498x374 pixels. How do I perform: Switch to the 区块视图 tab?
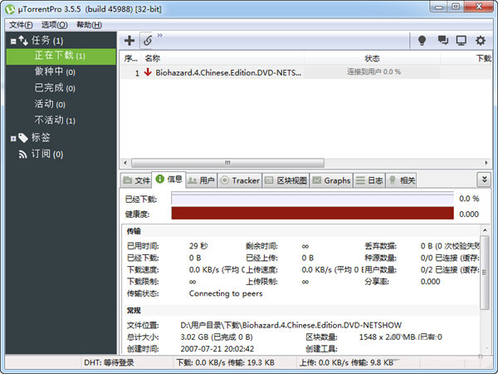point(286,180)
